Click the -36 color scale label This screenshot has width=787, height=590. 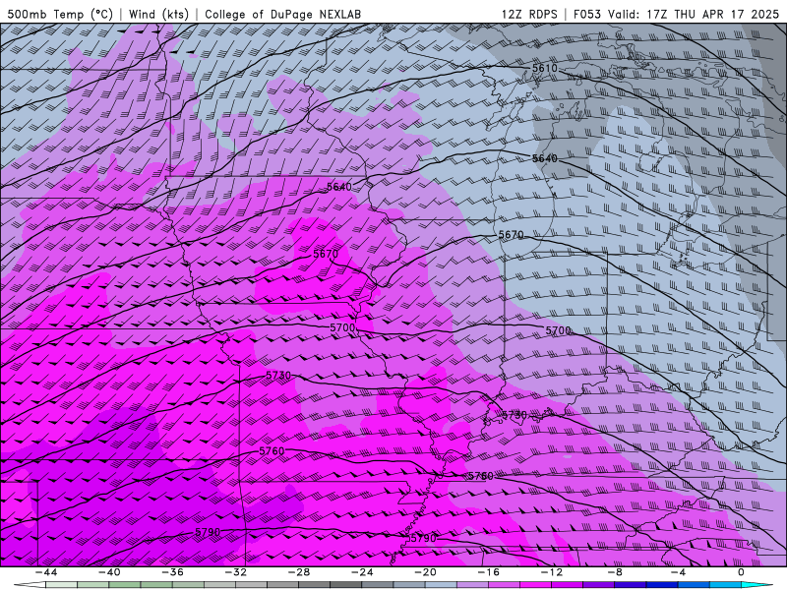pos(172,572)
